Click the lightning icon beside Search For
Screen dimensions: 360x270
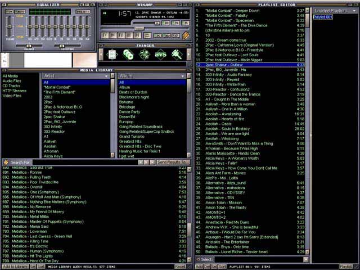[6, 163]
